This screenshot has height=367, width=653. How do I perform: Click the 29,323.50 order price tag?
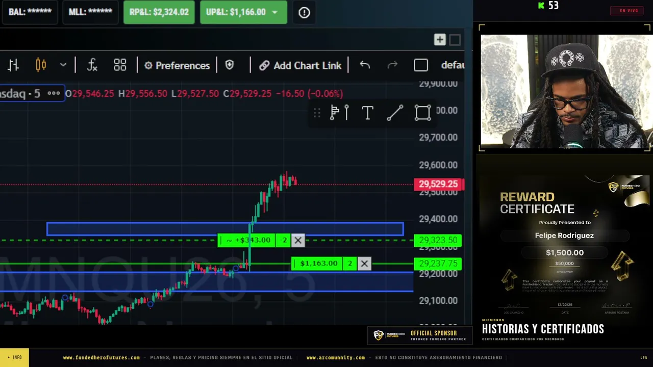coord(438,240)
